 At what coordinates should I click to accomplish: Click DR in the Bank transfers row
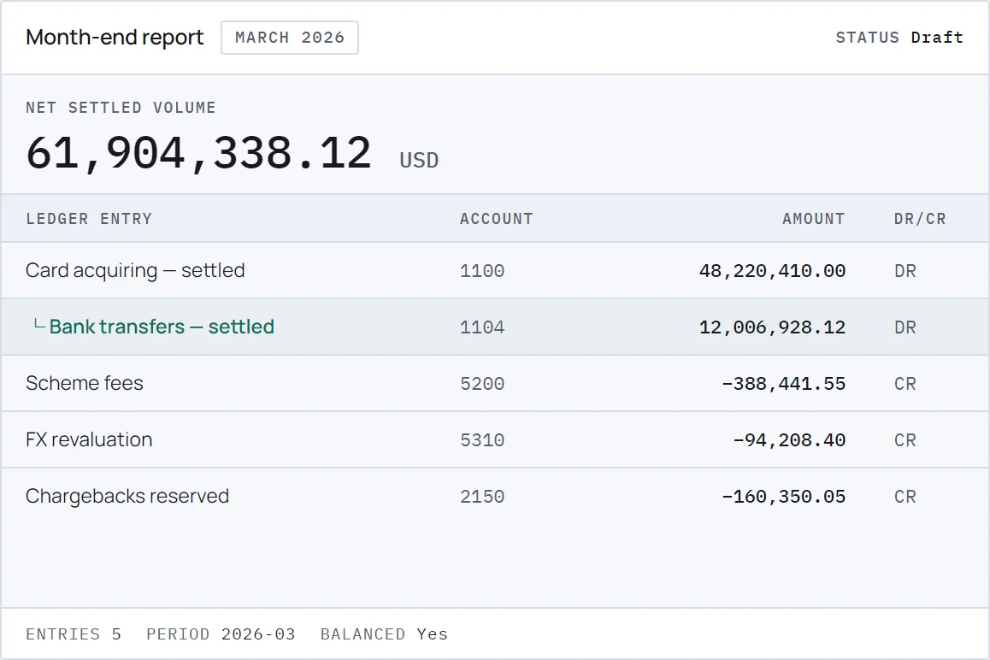(905, 327)
